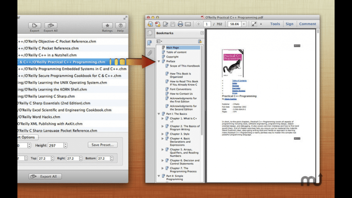Select the Bookmarks panel ribbon icon
The height and width of the screenshot is (198, 352).
pyautogui.click(x=150, y=43)
